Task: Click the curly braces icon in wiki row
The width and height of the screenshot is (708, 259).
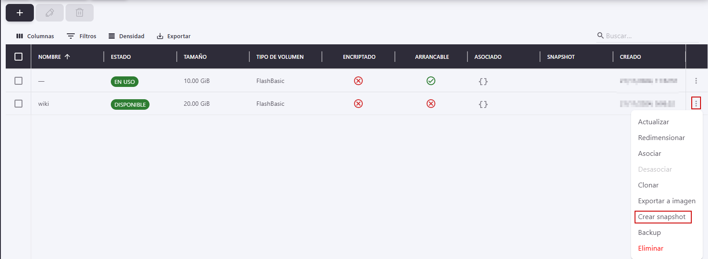Action: pyautogui.click(x=483, y=104)
